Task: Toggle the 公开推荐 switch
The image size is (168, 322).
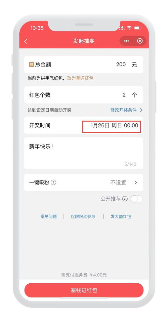Action: pos(136,199)
